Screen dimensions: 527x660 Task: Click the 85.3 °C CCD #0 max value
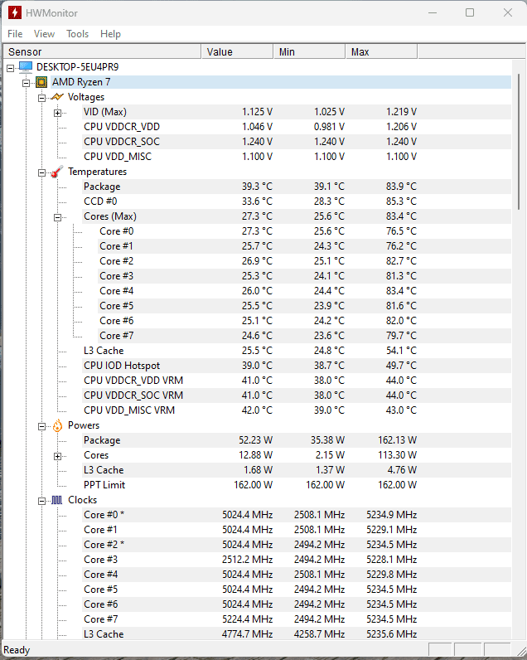401,201
